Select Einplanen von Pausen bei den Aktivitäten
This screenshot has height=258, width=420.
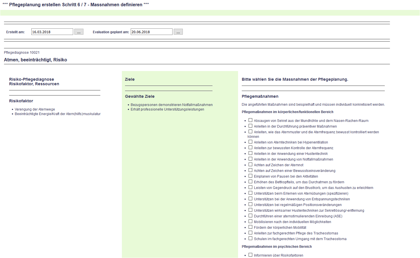(250, 176)
